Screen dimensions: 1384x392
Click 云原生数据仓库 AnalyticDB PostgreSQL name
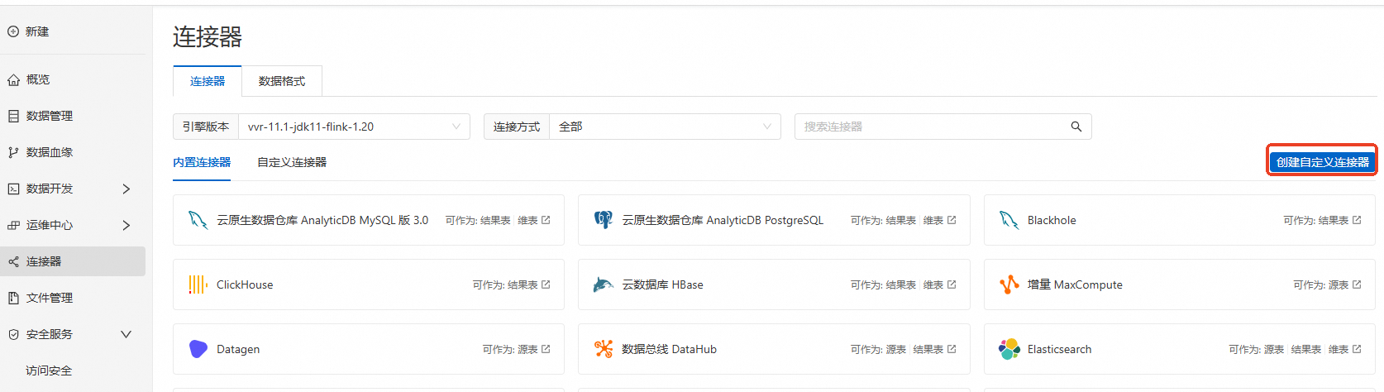723,220
